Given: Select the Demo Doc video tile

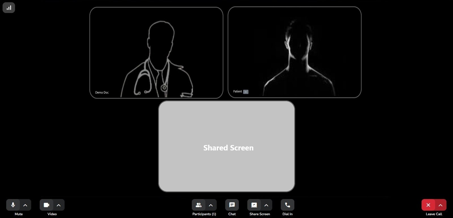Looking at the screenshot, I should (156, 53).
